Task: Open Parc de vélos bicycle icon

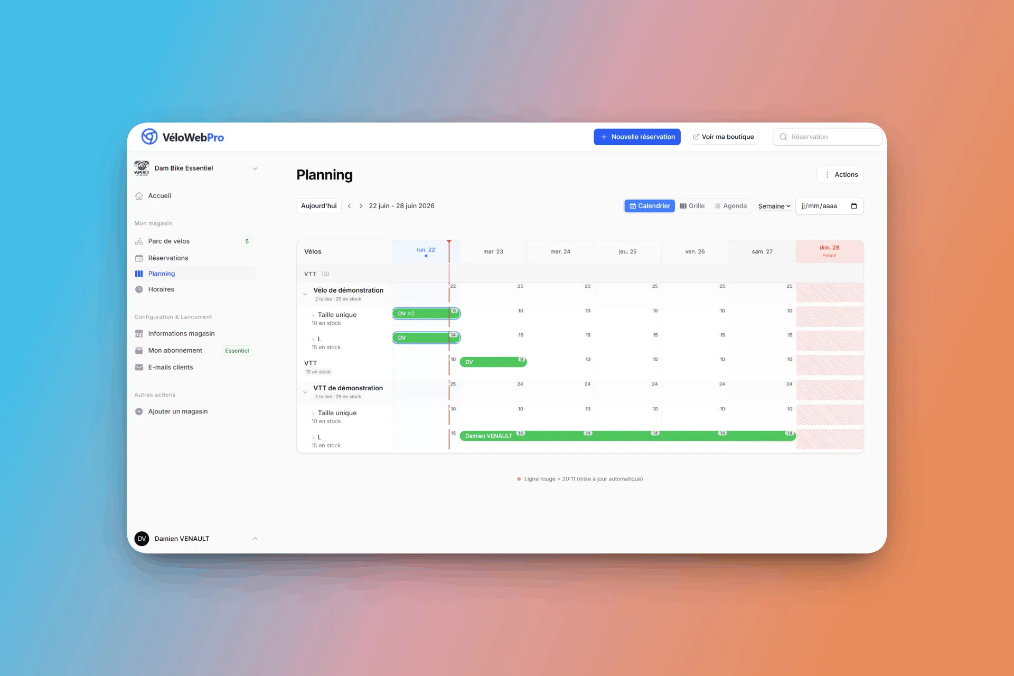Action: click(139, 241)
